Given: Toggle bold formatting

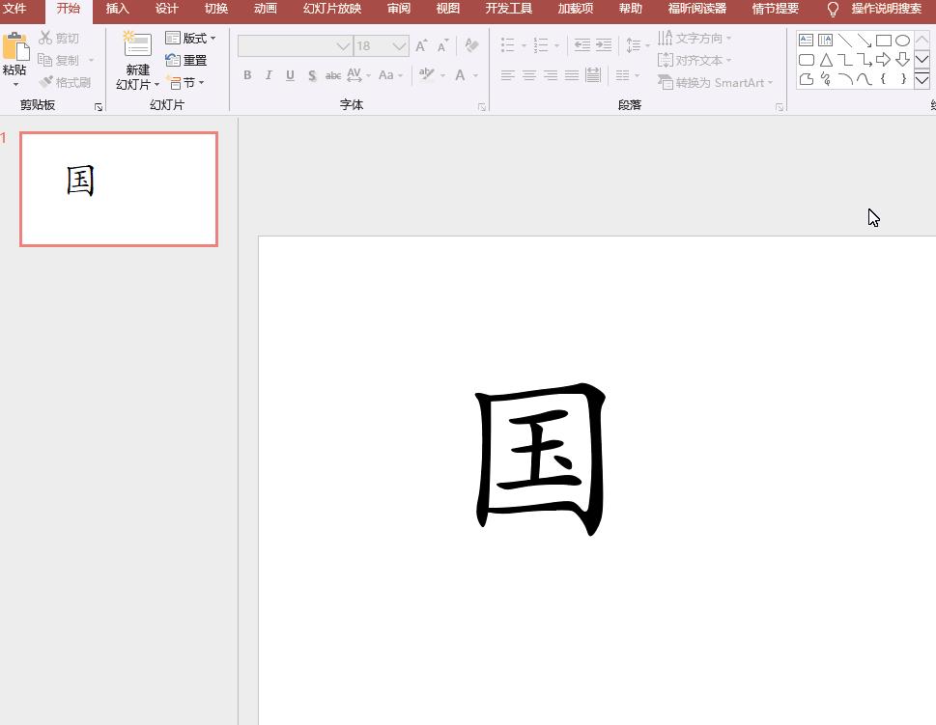Looking at the screenshot, I should coord(247,74).
